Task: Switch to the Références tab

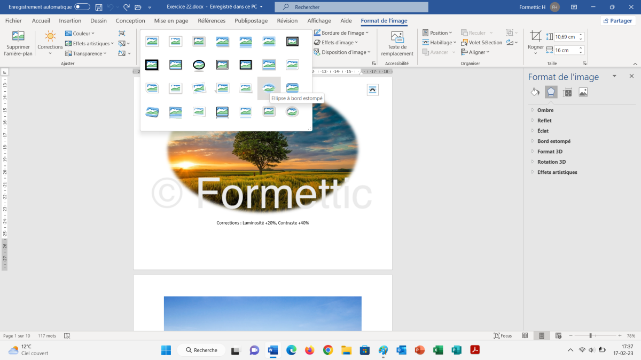Action: coord(212,21)
